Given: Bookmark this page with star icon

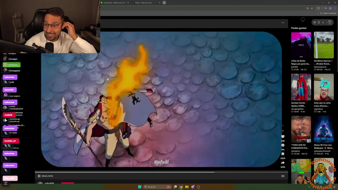Looking at the screenshot, I should coord(312,8).
